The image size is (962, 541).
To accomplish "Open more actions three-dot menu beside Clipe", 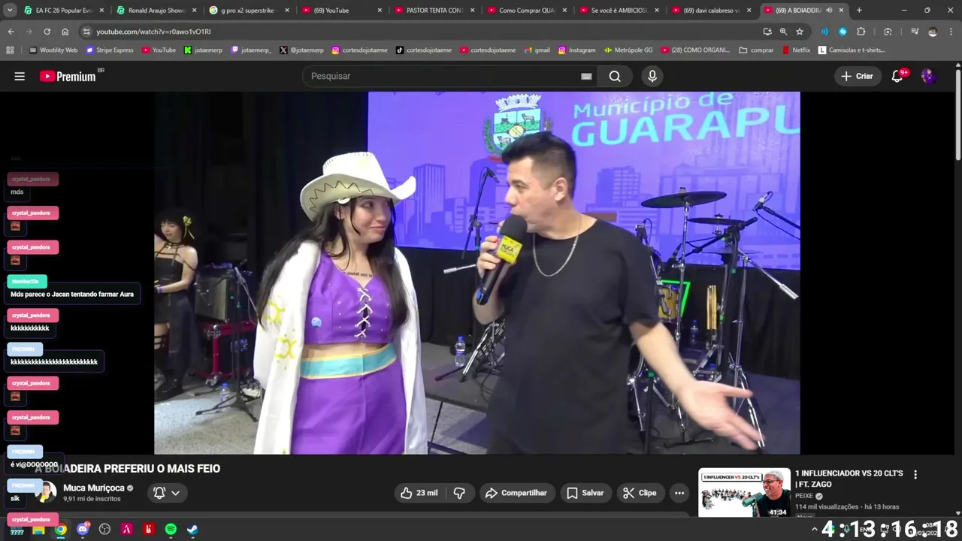I will pyautogui.click(x=679, y=493).
